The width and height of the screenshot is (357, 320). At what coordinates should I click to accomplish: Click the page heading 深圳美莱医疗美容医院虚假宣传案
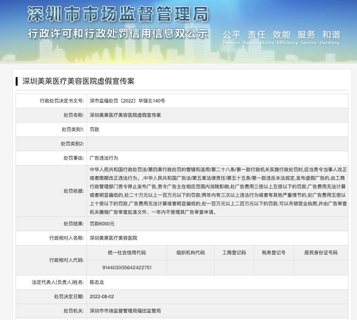point(78,81)
